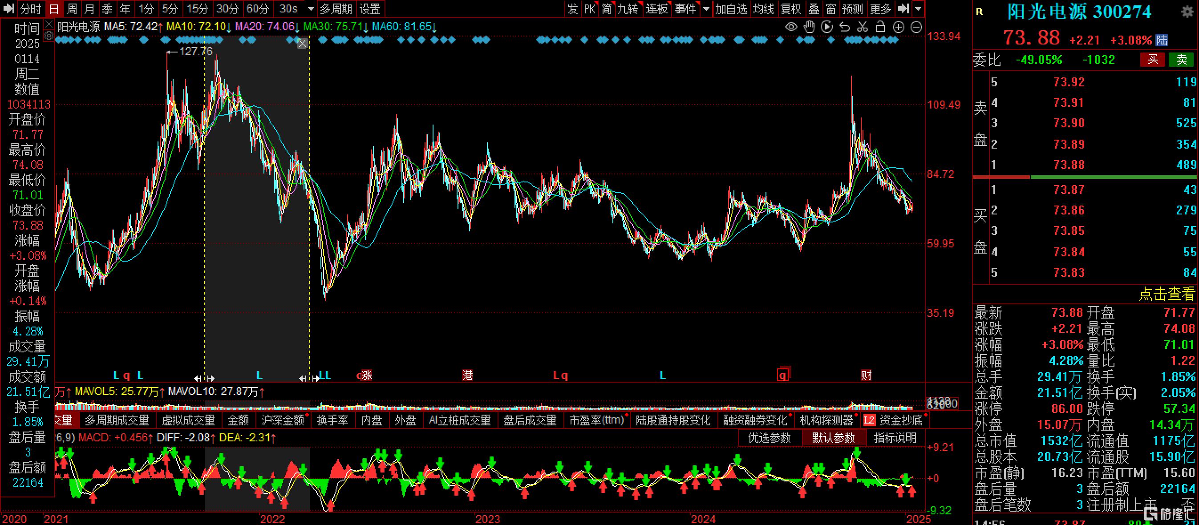Click the L2 icon before 资金抄底
The image size is (1199, 525).
pos(869,420)
